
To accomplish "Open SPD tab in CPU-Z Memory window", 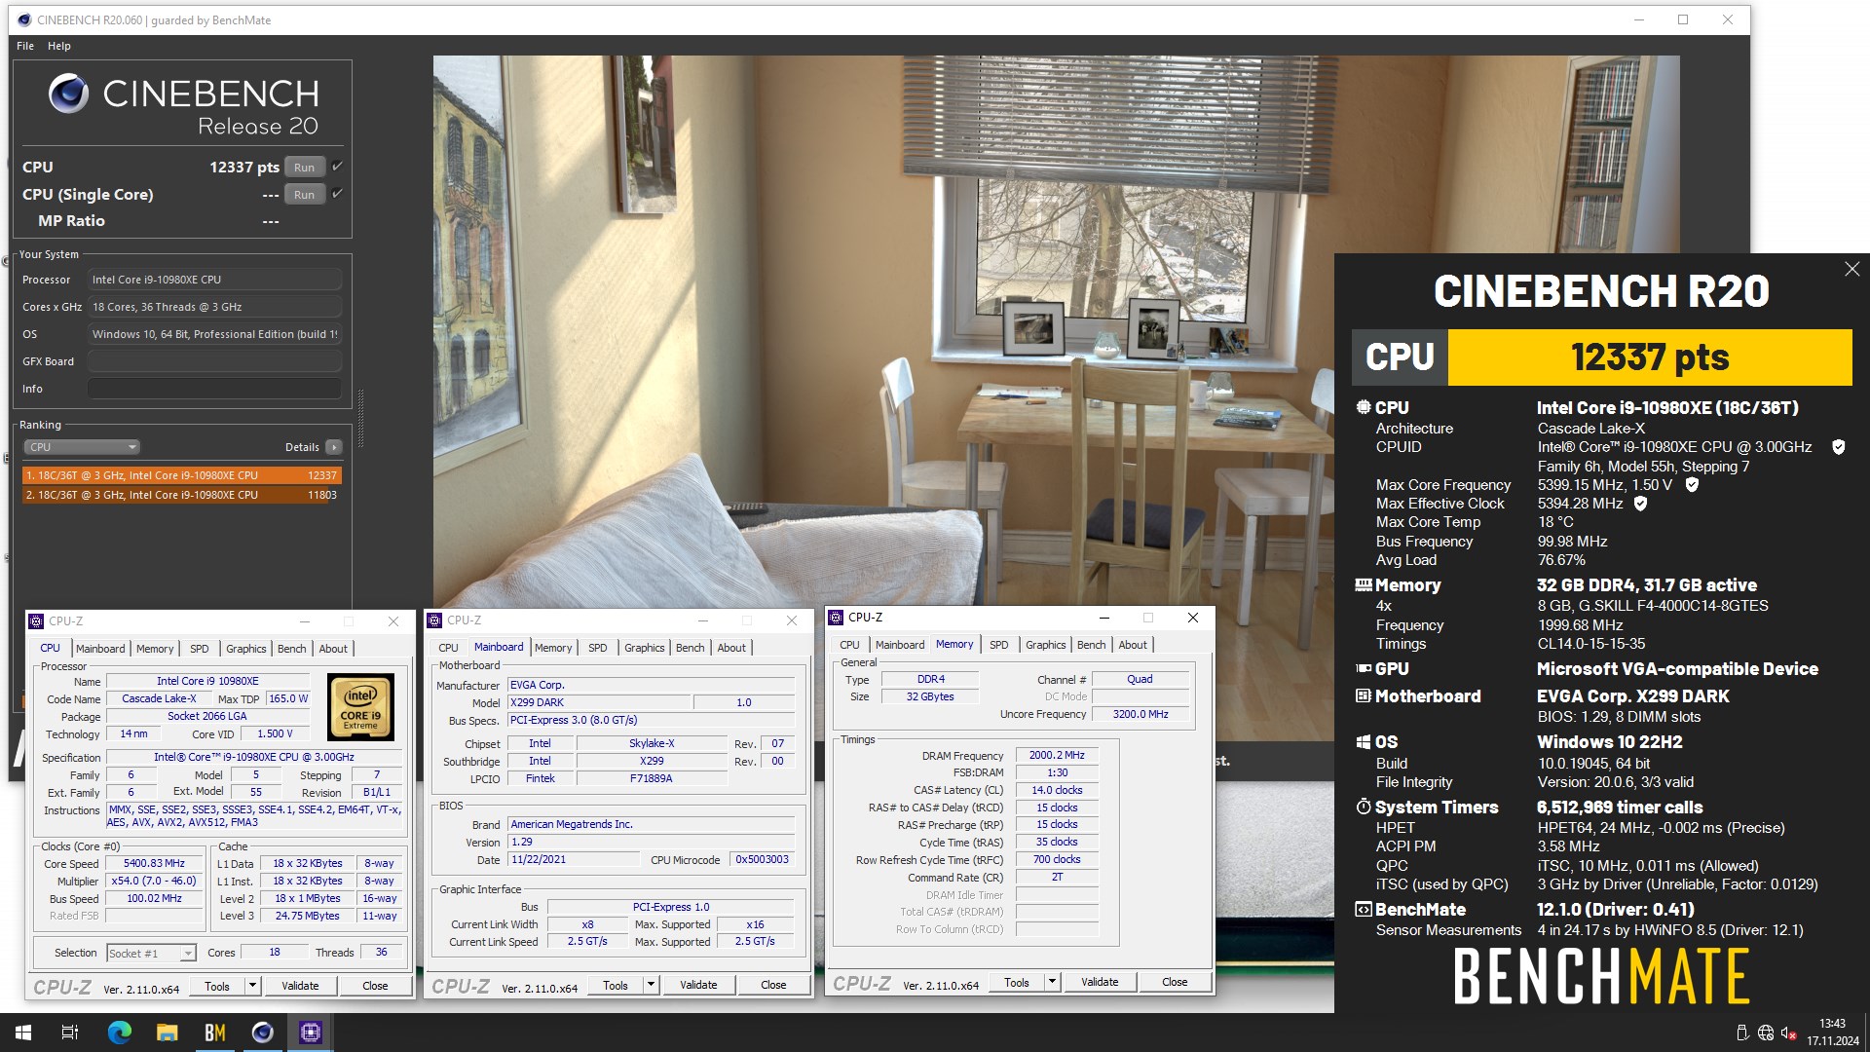I will click(998, 645).
